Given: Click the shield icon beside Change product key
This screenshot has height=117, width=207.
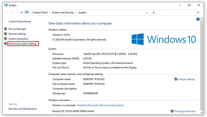Looking at the screenshot, I should (x=172, y=111).
